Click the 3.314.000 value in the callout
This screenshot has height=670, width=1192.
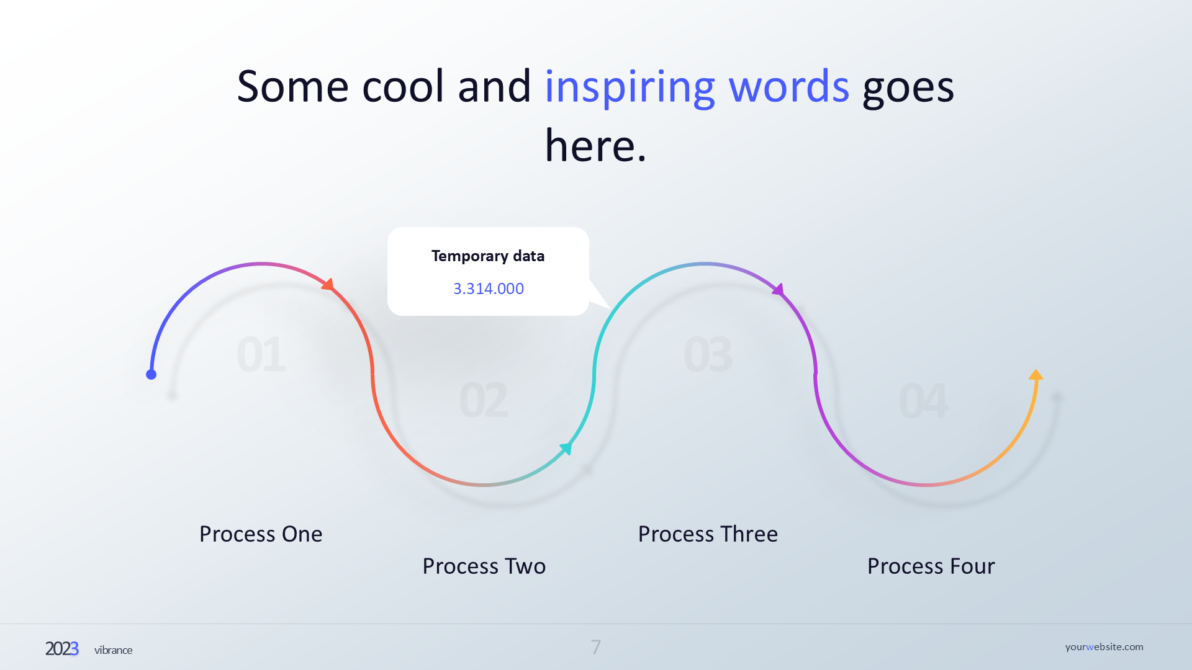tap(489, 288)
